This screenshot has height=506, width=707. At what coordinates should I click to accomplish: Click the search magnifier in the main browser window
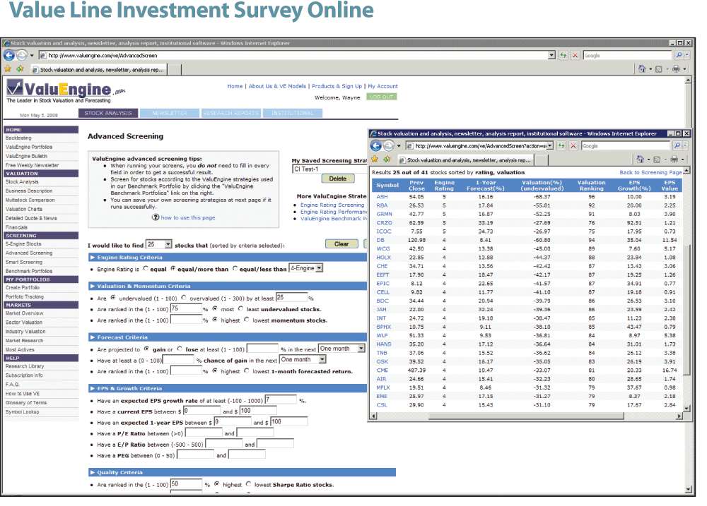pos(679,55)
